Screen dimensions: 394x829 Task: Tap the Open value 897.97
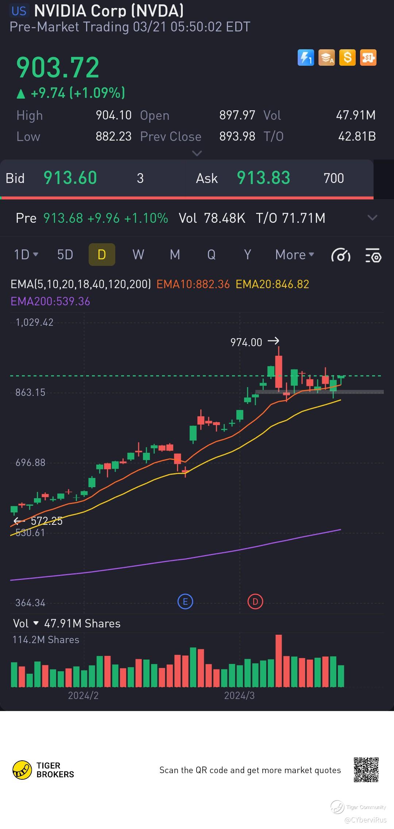tap(237, 115)
